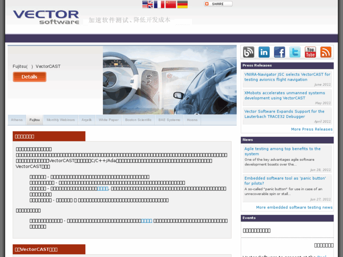Image resolution: width=343 pixels, height=257 pixels.
Task: Open VNIIRA-Navigator JSC press release
Action: 287,77
